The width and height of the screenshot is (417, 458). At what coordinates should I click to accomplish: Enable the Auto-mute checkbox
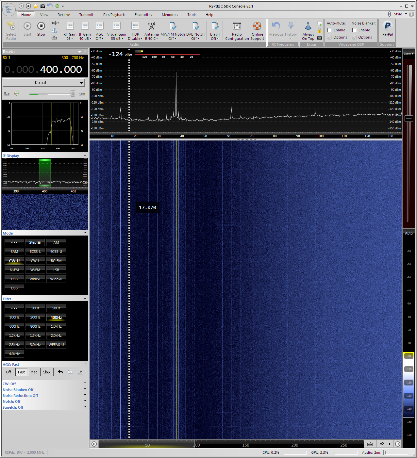[x=330, y=30]
